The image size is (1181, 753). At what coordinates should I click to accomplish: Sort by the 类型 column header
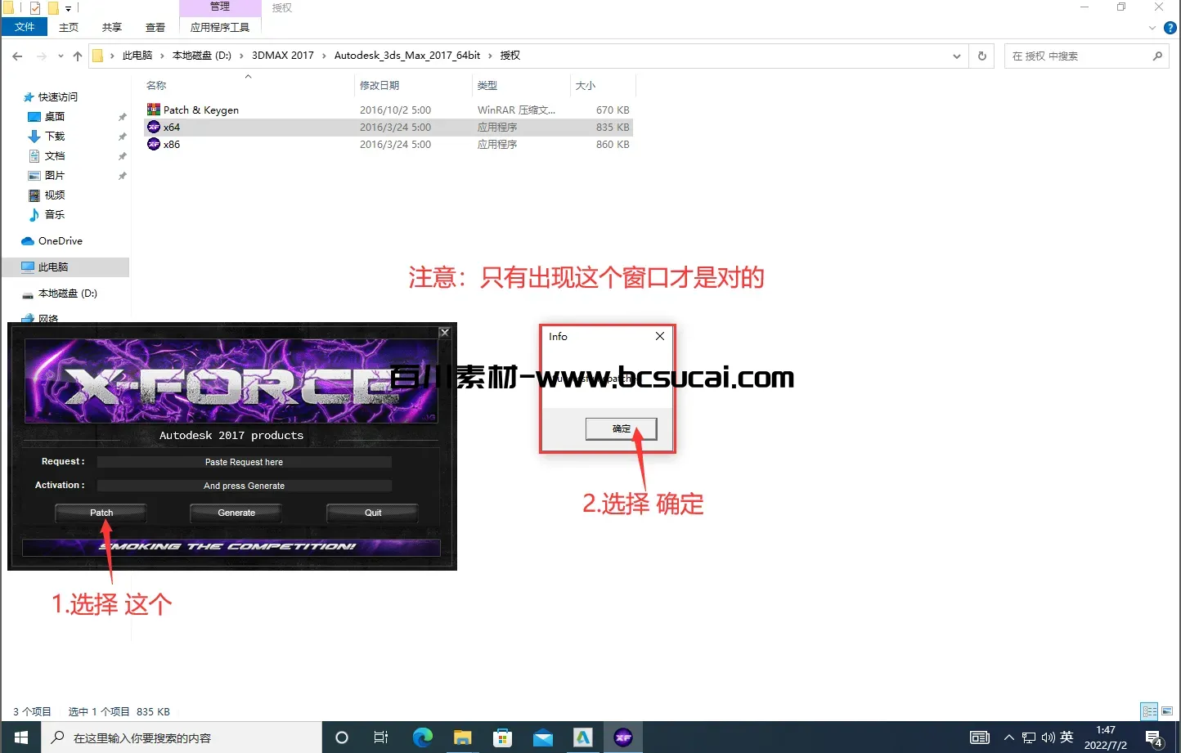pos(487,85)
